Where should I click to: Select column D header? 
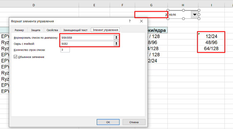point(33,5)
